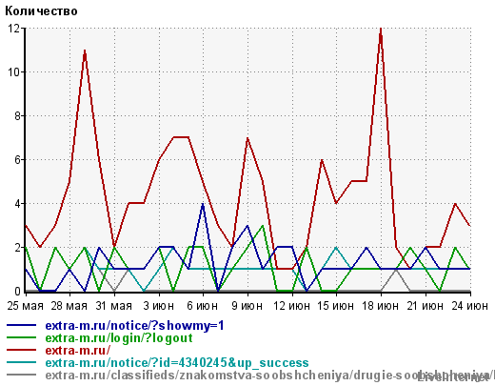The image size is (495, 386).
Task: Click the notice/?id=4340245&up_success legend entry
Action: [x=177, y=362]
